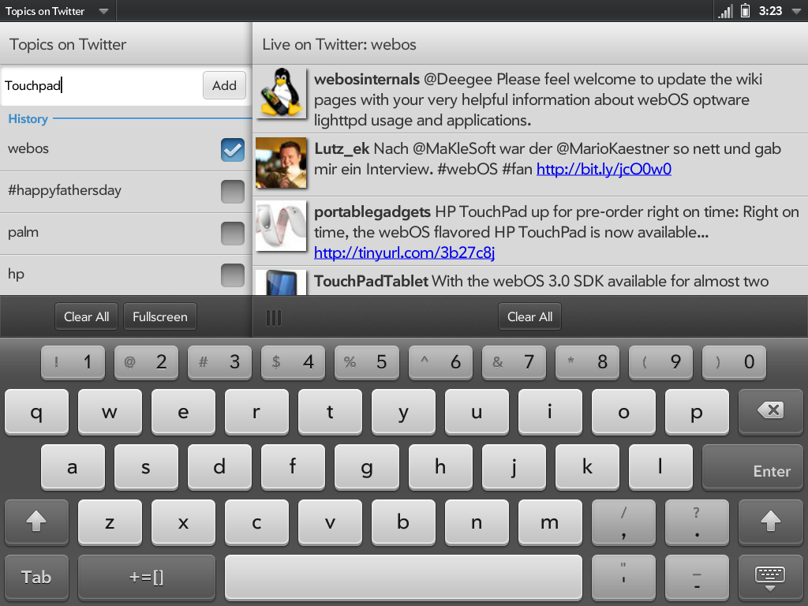Tap the apostrophe quote key
The width and height of the screenshot is (808, 606).
[623, 577]
